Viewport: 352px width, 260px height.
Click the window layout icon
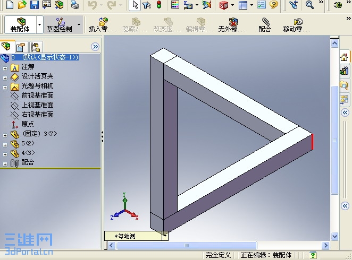click(x=242, y=5)
